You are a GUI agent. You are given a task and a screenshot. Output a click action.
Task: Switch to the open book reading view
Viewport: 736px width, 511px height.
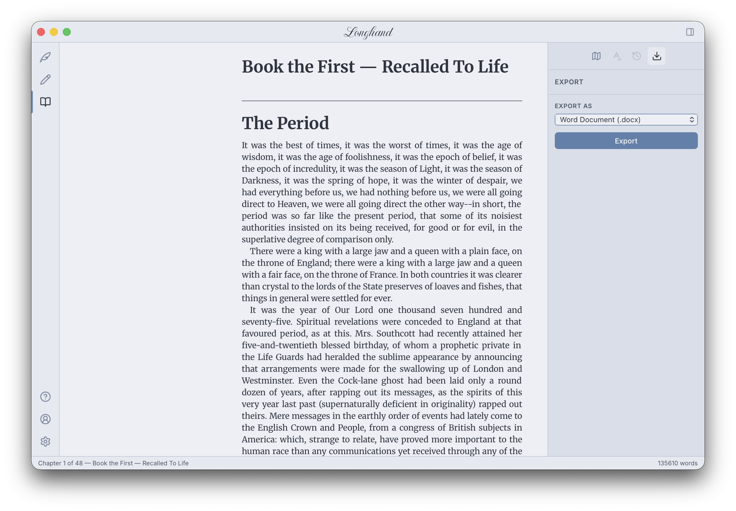click(45, 102)
